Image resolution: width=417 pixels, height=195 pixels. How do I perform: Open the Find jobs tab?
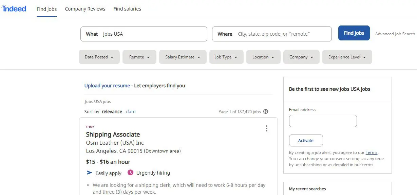[x=47, y=9]
